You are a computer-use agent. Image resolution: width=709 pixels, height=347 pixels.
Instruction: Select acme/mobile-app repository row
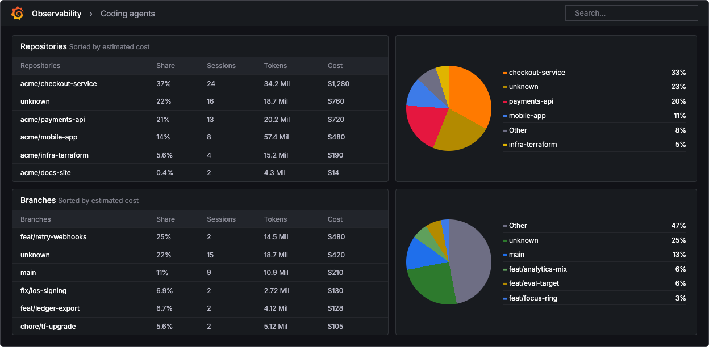point(200,137)
